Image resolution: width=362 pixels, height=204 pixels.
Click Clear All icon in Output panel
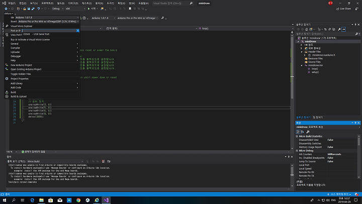[103, 161]
